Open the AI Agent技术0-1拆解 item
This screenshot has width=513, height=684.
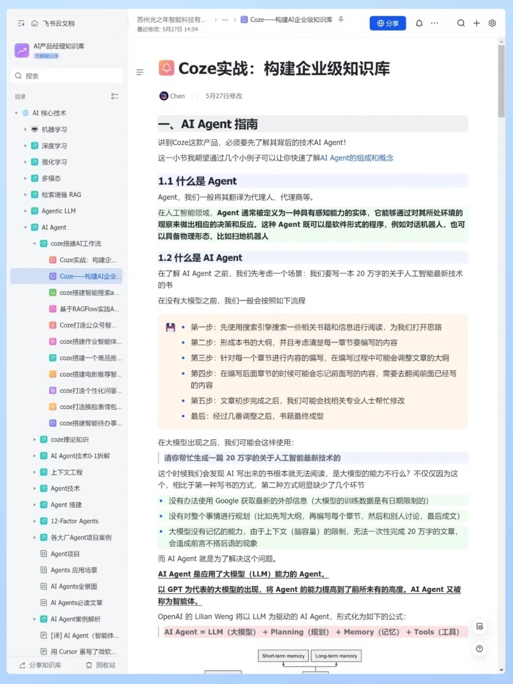click(x=80, y=456)
